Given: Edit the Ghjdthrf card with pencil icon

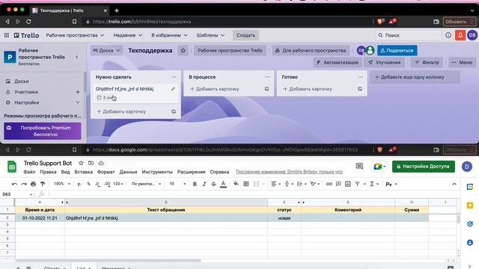Looking at the screenshot, I should coord(173,89).
